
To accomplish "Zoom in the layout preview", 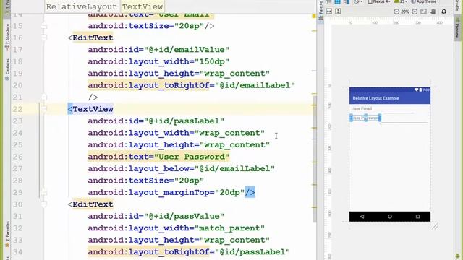I will (415, 12).
